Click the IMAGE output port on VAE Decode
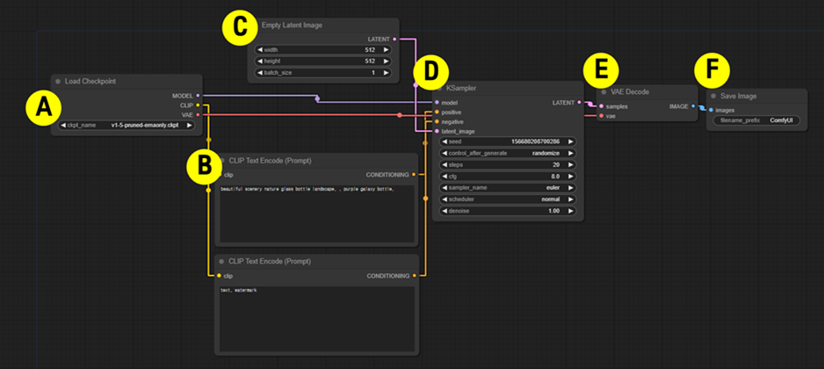The width and height of the screenshot is (824, 369). 693,105
